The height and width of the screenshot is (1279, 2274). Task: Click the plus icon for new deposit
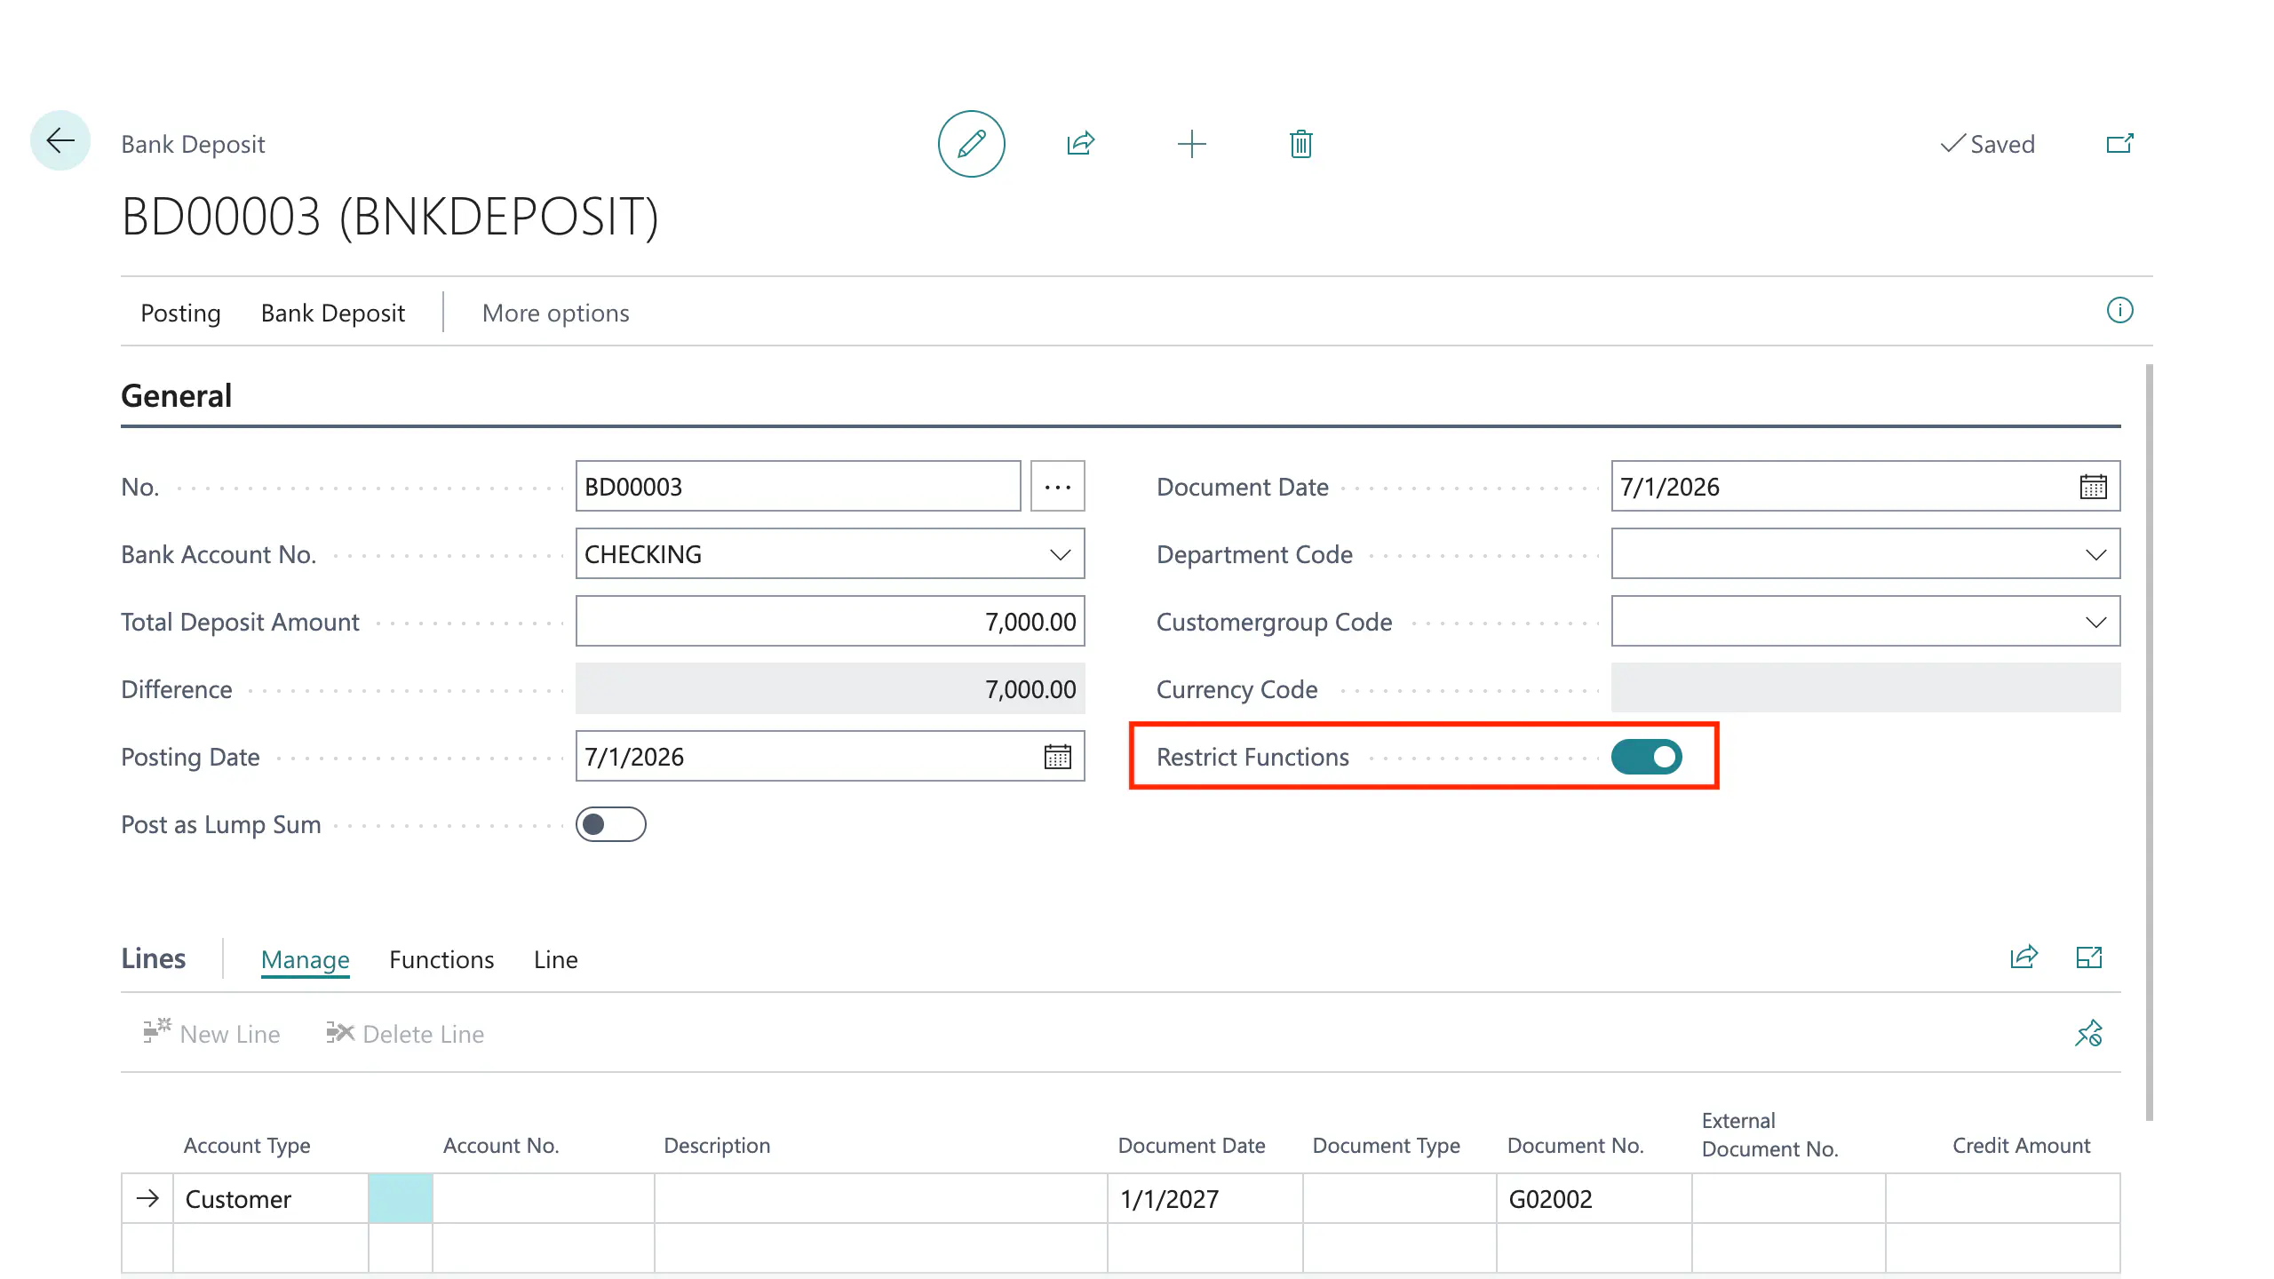point(1191,144)
